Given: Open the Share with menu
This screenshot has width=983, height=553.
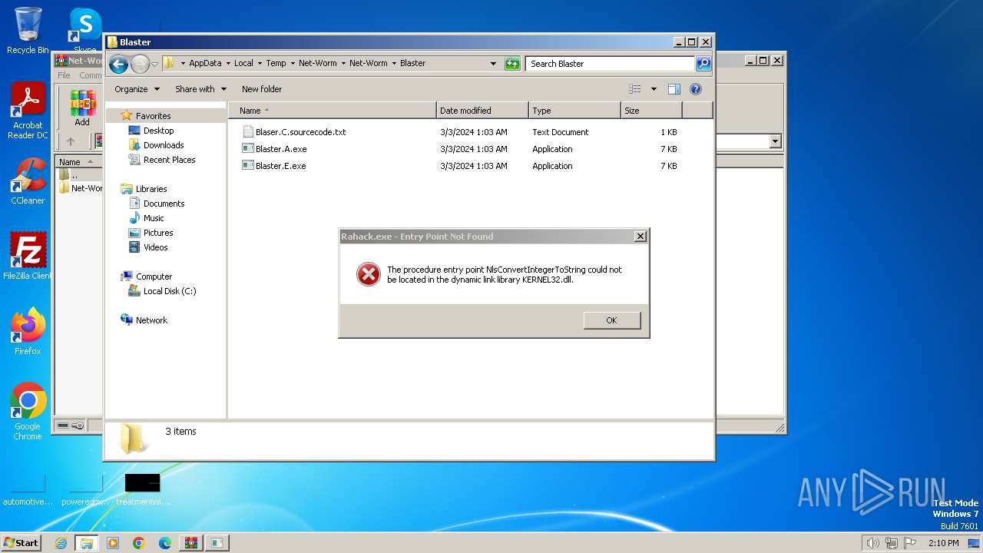Looking at the screenshot, I should [200, 89].
